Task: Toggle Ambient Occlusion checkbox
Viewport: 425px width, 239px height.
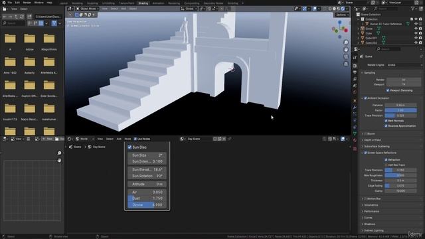Action: point(365,98)
